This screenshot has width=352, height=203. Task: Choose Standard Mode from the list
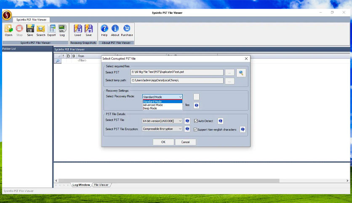click(162, 101)
